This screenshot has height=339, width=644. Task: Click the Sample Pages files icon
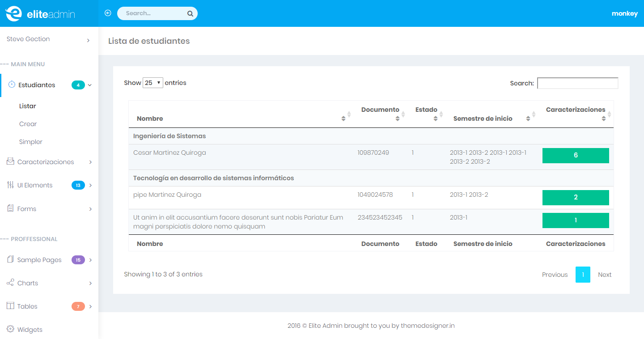pos(10,259)
